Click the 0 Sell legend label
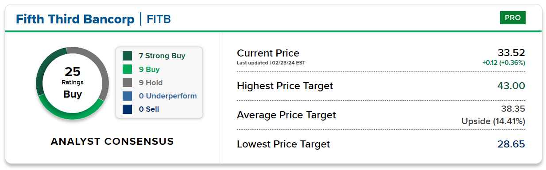The height and width of the screenshot is (170, 546). coord(149,109)
